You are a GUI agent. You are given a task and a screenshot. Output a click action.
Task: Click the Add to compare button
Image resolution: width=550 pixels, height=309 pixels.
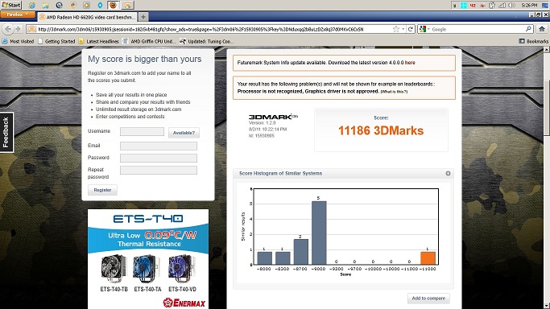(x=428, y=299)
